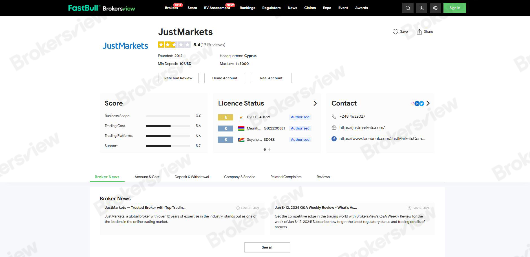Click the B grade badge for Seychelles
This screenshot has width=530, height=257.
tap(226, 140)
